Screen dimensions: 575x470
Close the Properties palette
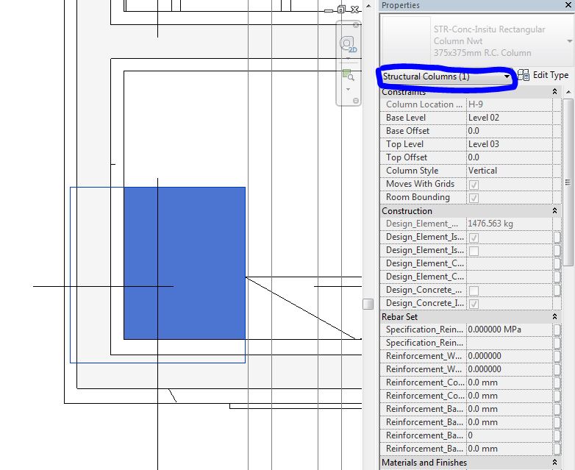tap(568, 4)
